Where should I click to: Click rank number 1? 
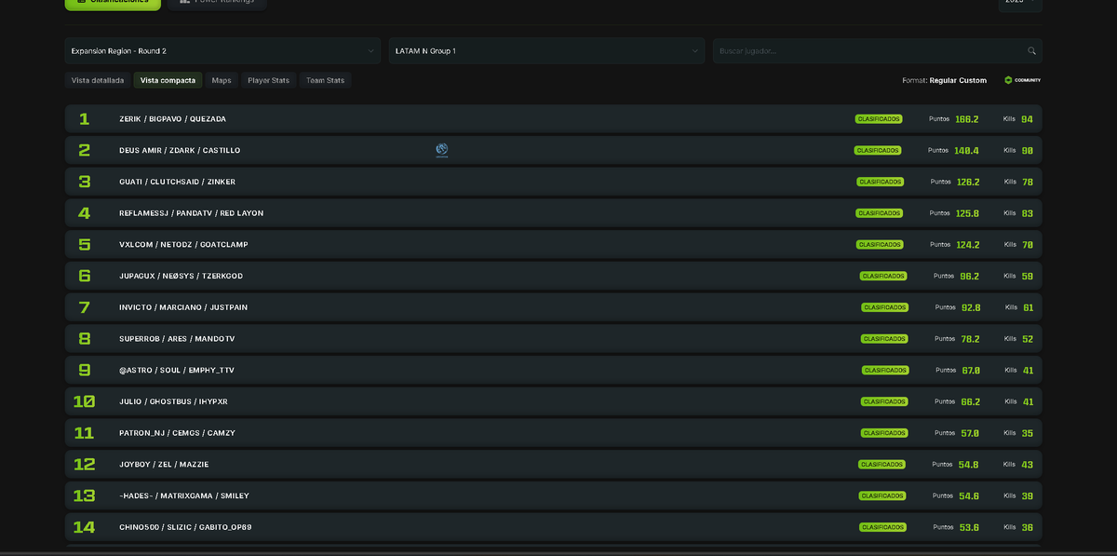(84, 119)
